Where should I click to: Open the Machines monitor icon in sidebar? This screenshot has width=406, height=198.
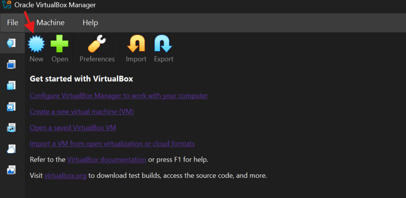[x=11, y=64]
